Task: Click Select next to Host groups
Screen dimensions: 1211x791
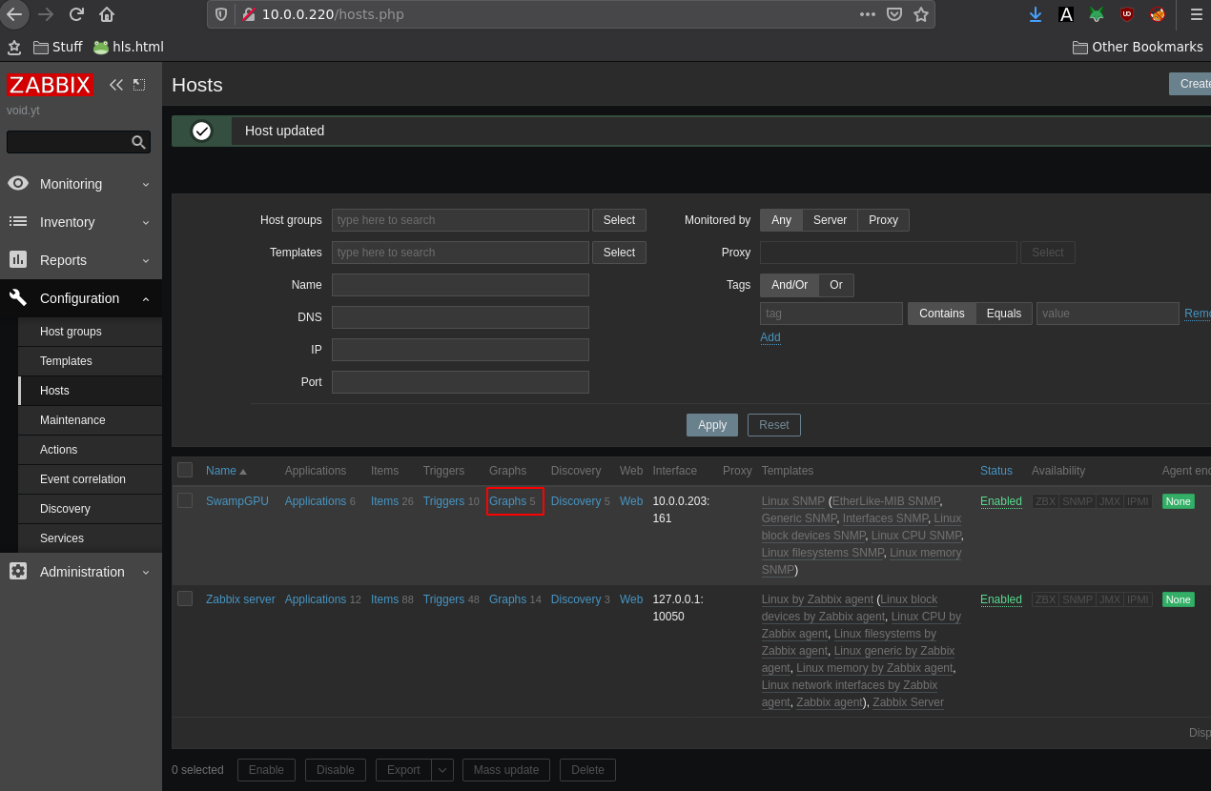Action: click(x=619, y=220)
